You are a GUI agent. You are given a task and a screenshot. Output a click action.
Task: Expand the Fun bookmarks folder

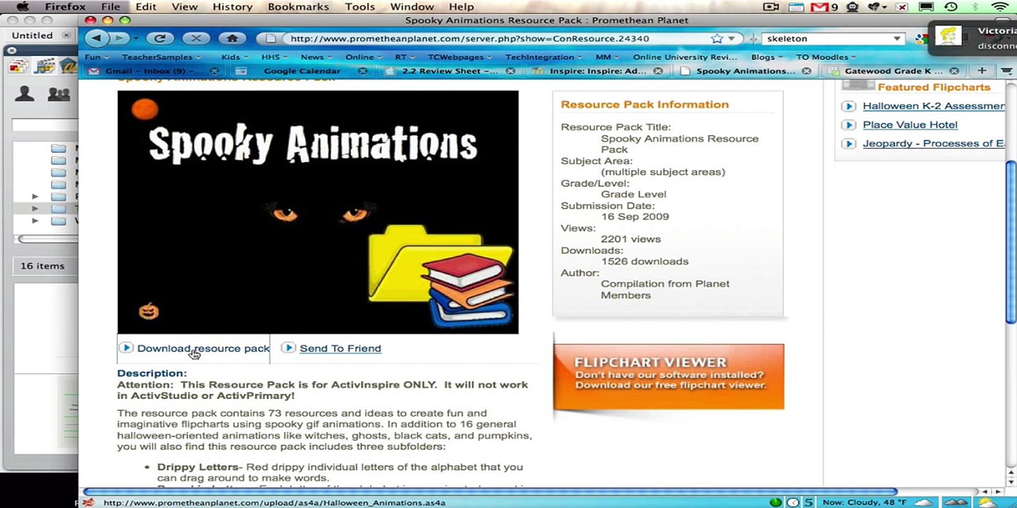coord(97,57)
